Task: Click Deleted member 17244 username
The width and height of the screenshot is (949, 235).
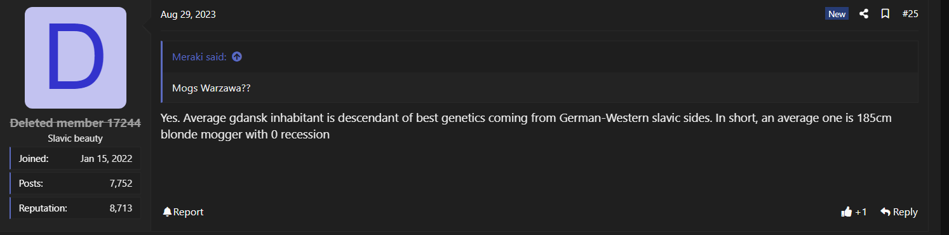Action: [76, 123]
